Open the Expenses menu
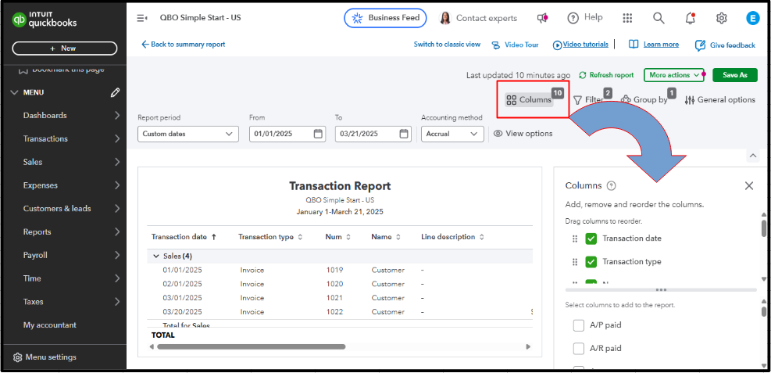The image size is (771, 373). click(x=64, y=185)
